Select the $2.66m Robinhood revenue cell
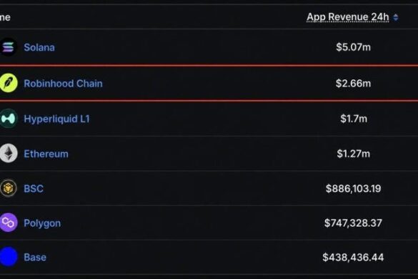The width and height of the screenshot is (418, 279). [353, 84]
